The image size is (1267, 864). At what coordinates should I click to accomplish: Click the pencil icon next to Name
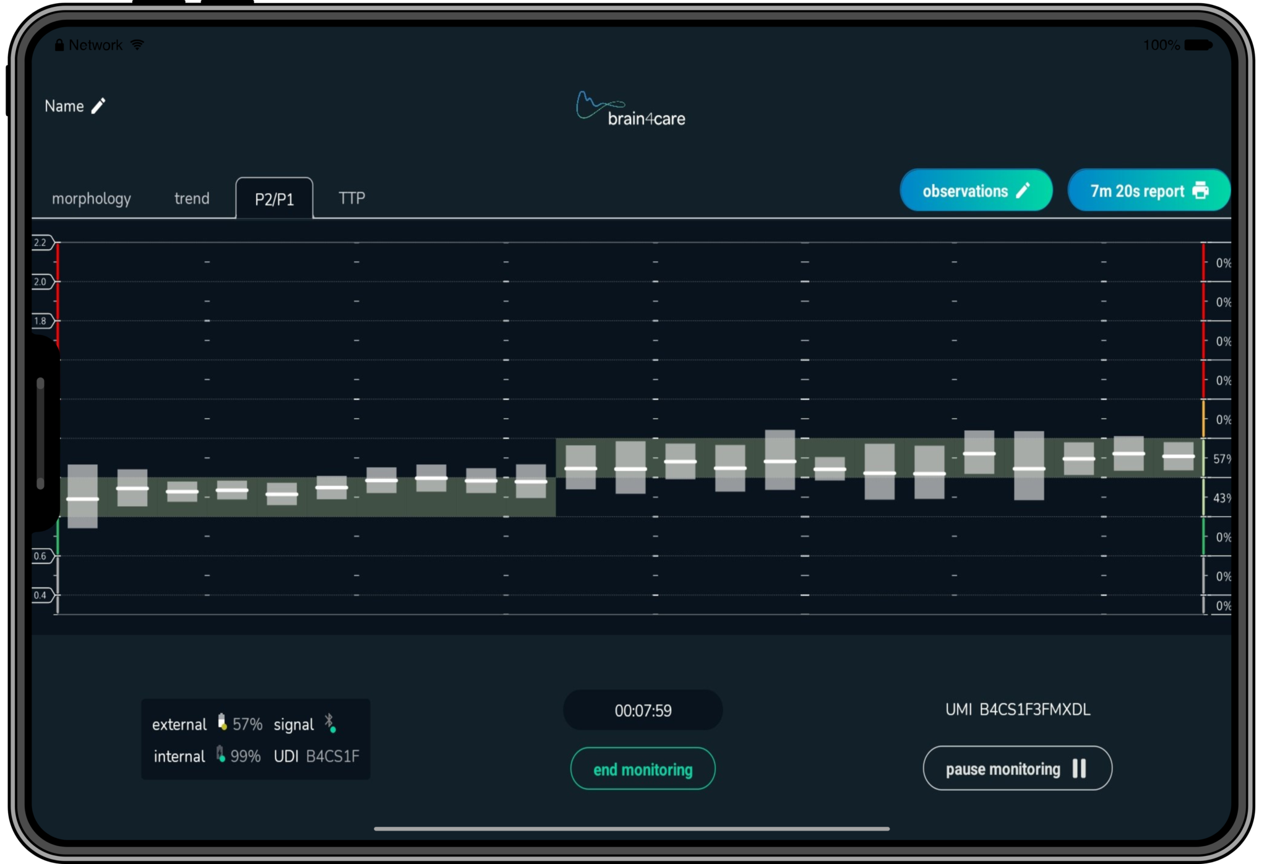click(x=98, y=106)
